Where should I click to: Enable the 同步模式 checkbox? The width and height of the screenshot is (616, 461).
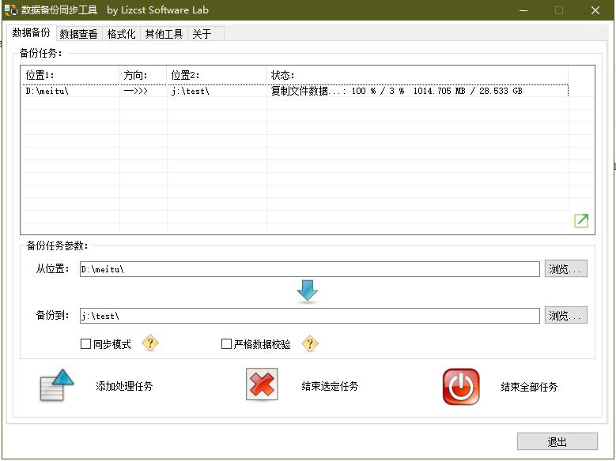pyautogui.click(x=85, y=344)
